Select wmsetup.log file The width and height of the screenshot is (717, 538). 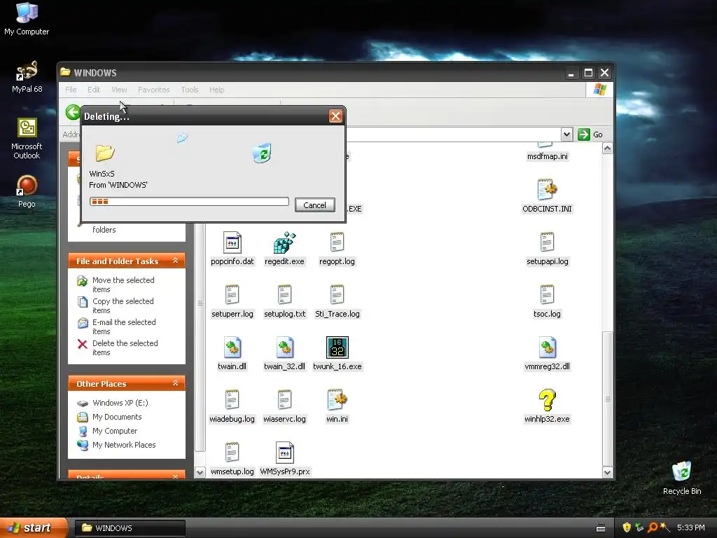(x=232, y=460)
